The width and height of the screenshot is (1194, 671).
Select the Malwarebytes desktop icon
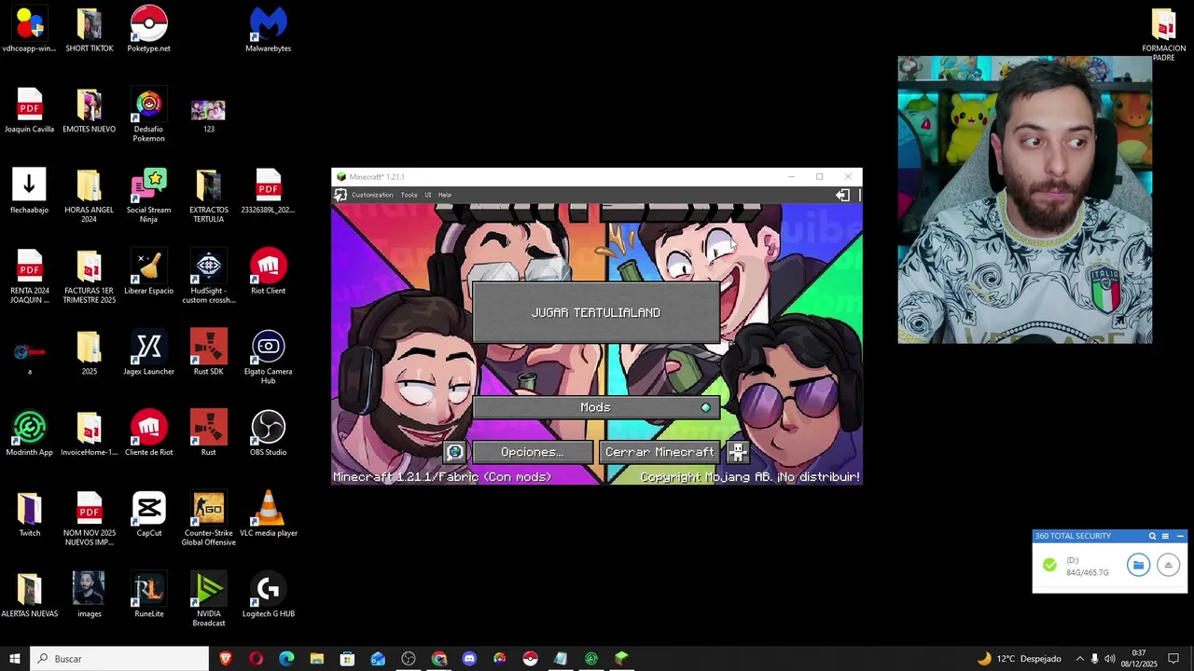[x=268, y=31]
